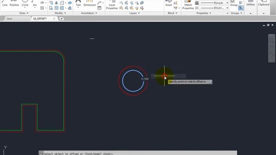The image size is (276, 155).
Task: Expand the Layers panel
Action: pos(135,13)
